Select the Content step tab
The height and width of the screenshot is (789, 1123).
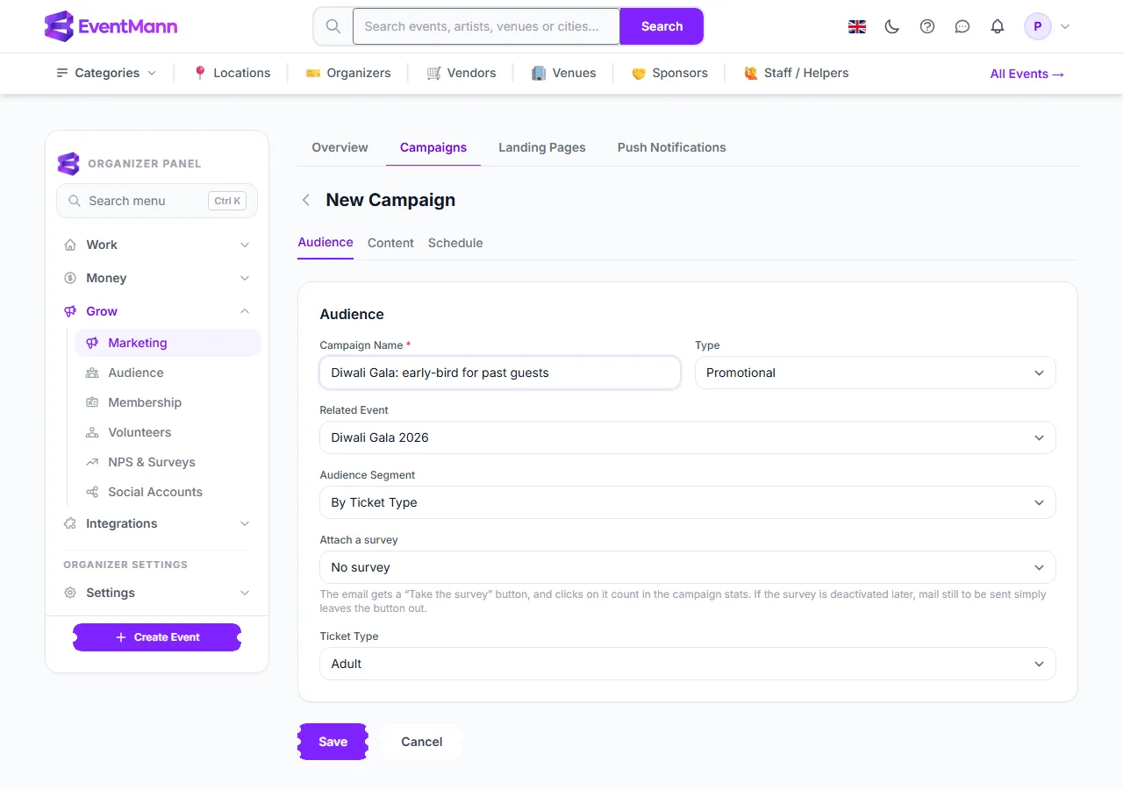pyautogui.click(x=390, y=243)
